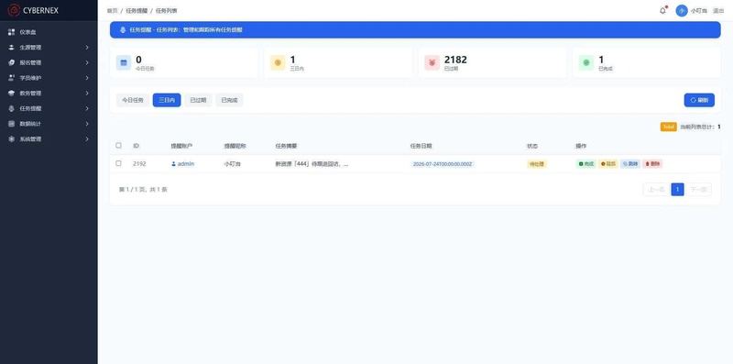Go to 首页 in the breadcrumb
The image size is (733, 364).
click(112, 10)
